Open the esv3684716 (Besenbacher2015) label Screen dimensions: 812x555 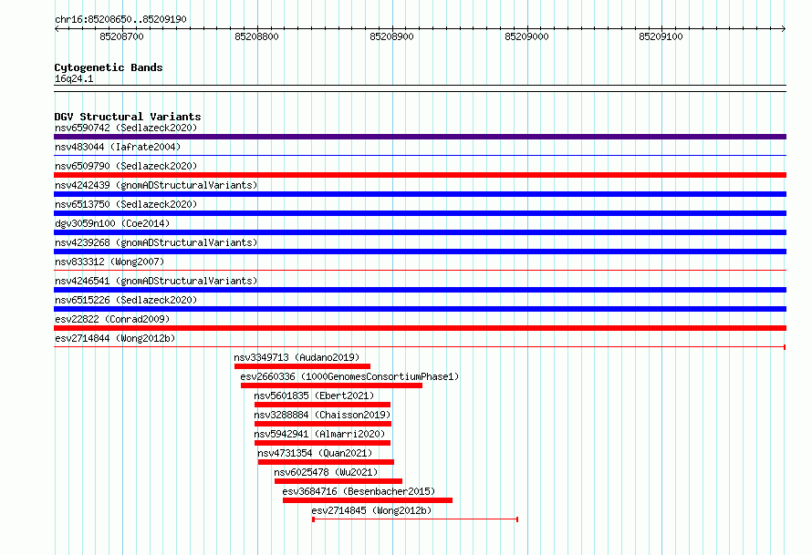[x=359, y=491]
